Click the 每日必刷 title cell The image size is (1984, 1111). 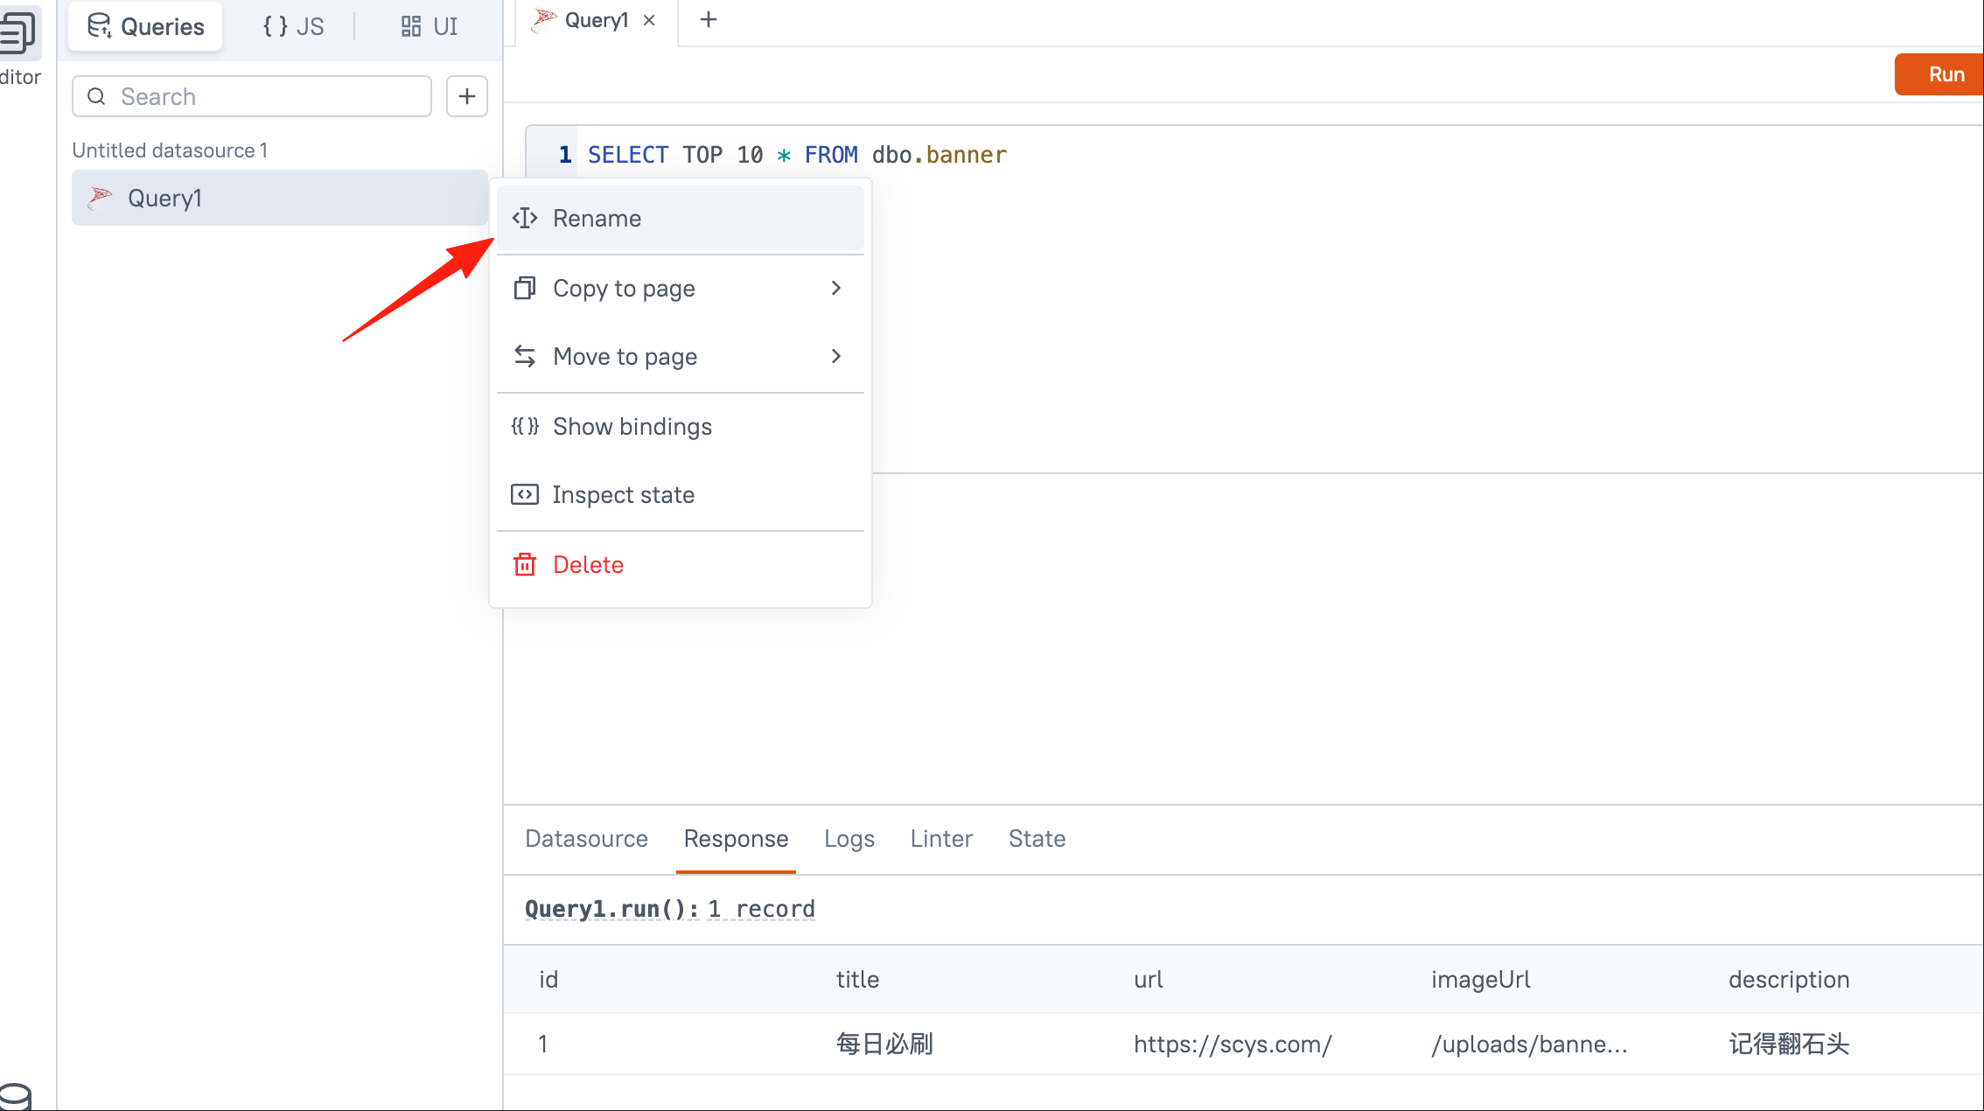click(x=884, y=1044)
